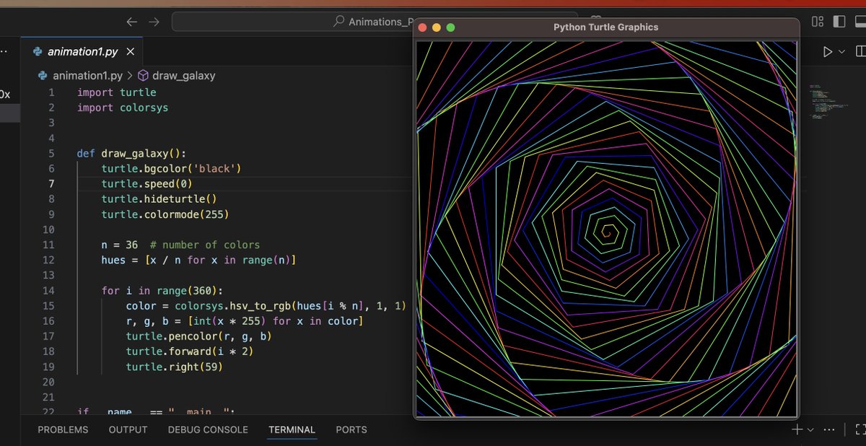
Task: Close the Python Turtle Graphics window
Action: [423, 27]
